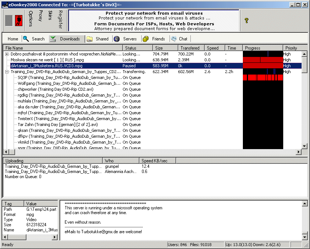
Task: Select the Tar Zahn source entry
Action: point(58,124)
